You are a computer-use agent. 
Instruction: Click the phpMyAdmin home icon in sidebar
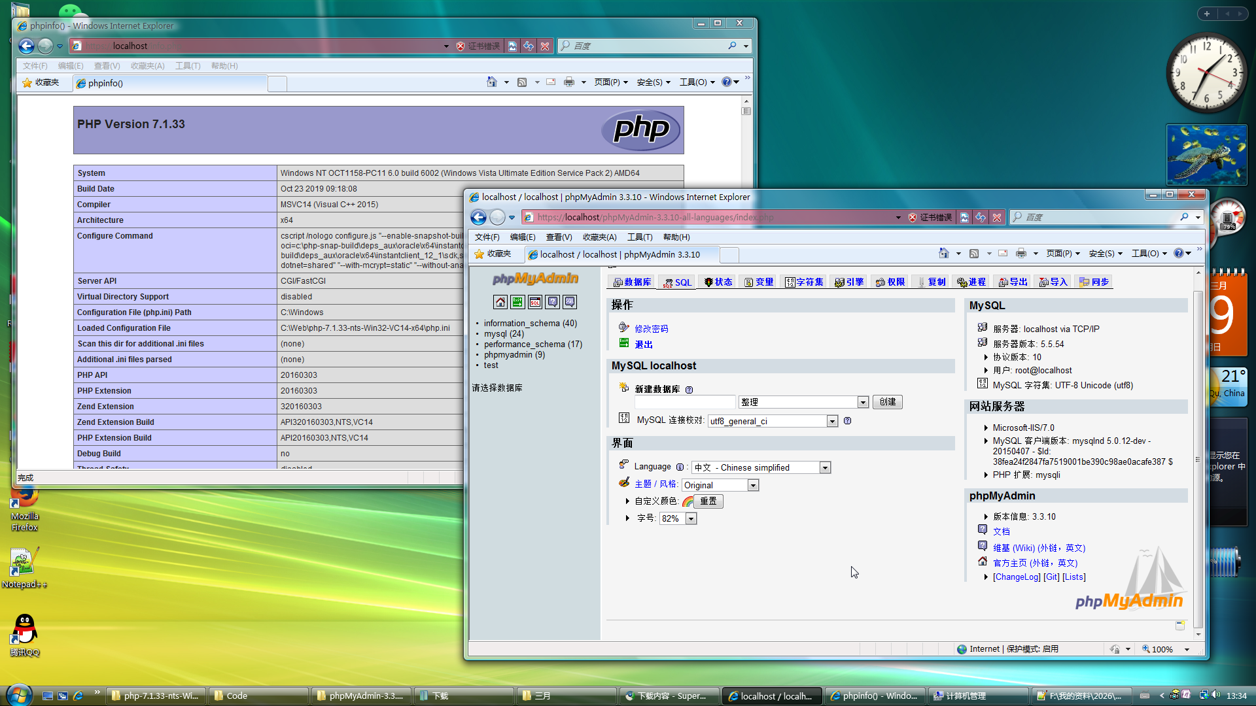500,302
